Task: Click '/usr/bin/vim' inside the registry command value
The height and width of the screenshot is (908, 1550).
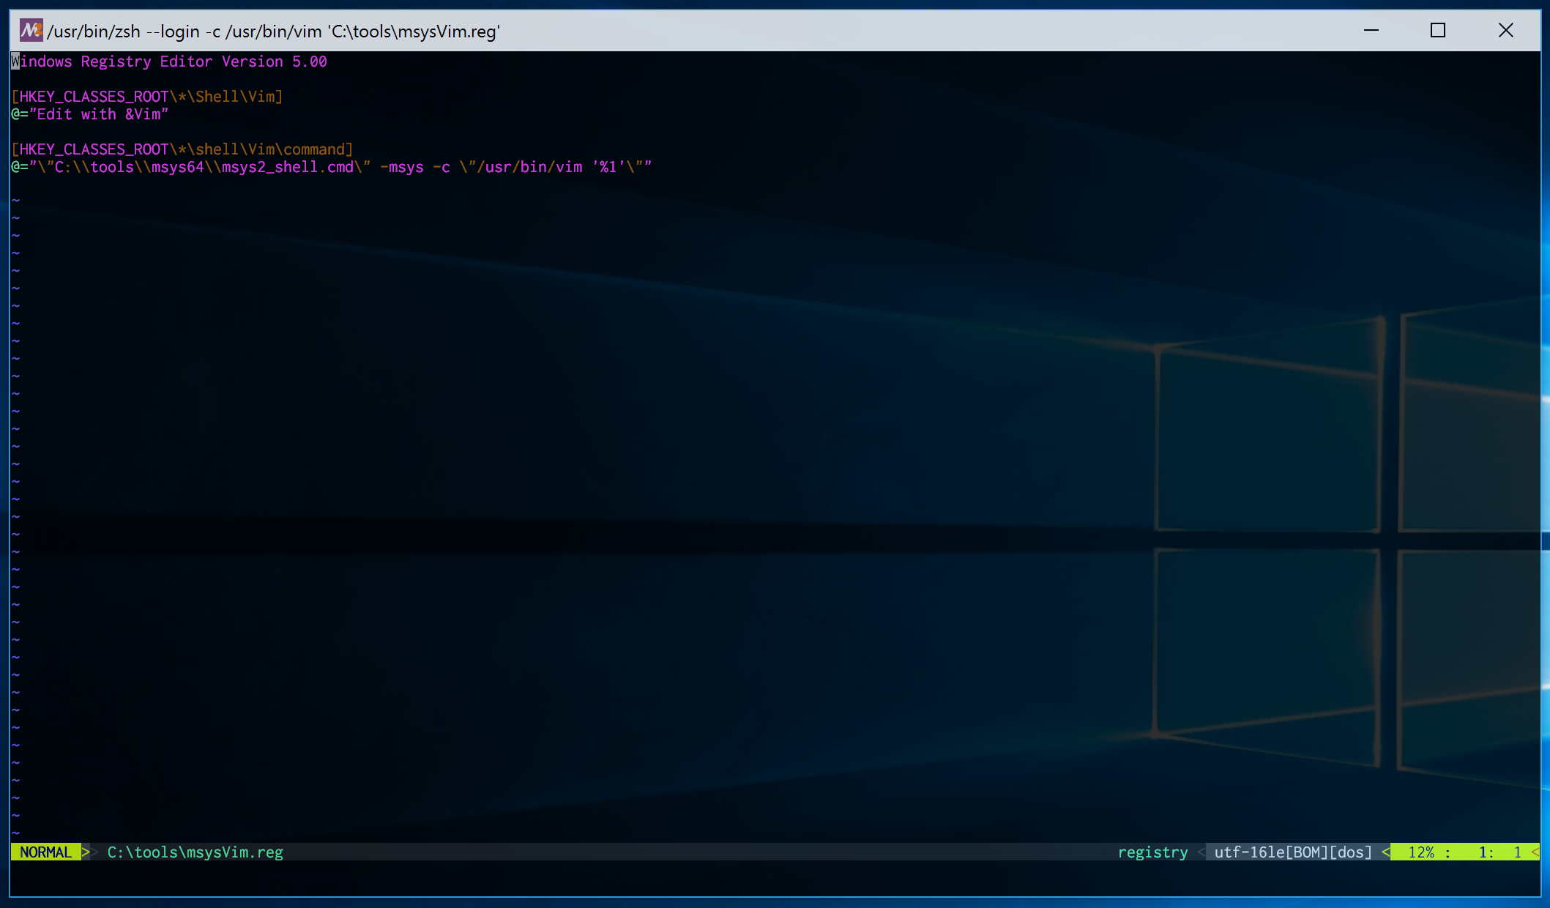Action: tap(529, 167)
